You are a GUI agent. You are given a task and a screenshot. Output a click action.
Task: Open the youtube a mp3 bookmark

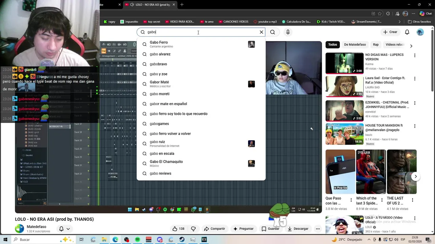[265, 22]
